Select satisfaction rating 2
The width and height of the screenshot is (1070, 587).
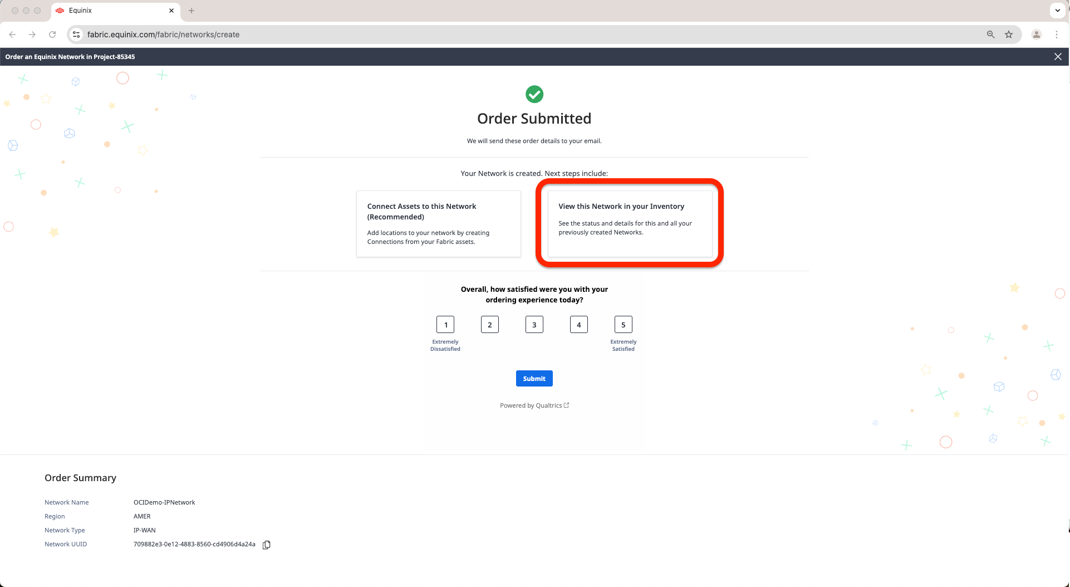click(490, 325)
